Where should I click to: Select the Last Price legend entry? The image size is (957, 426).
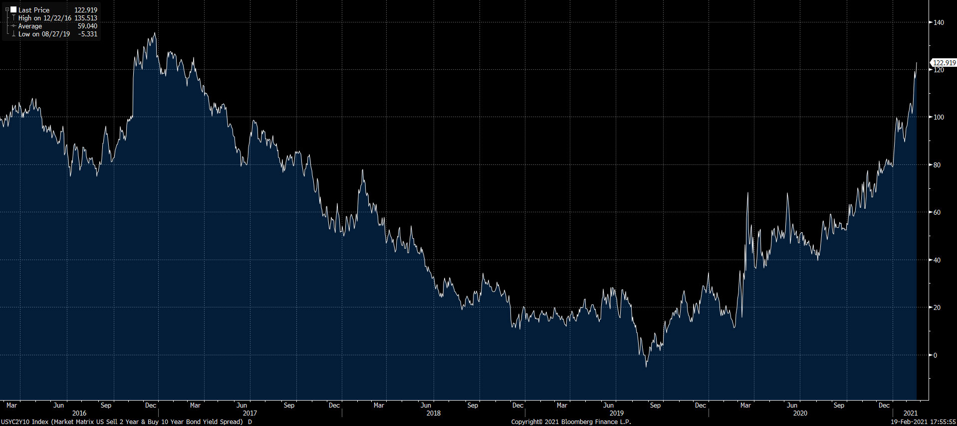point(34,10)
